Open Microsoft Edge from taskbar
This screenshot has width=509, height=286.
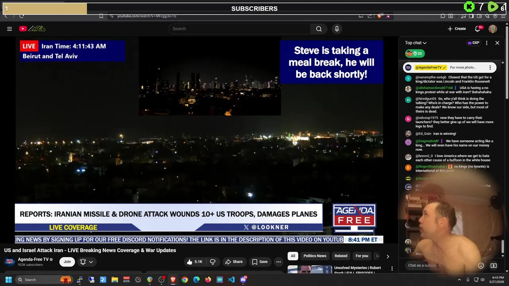tap(196, 280)
